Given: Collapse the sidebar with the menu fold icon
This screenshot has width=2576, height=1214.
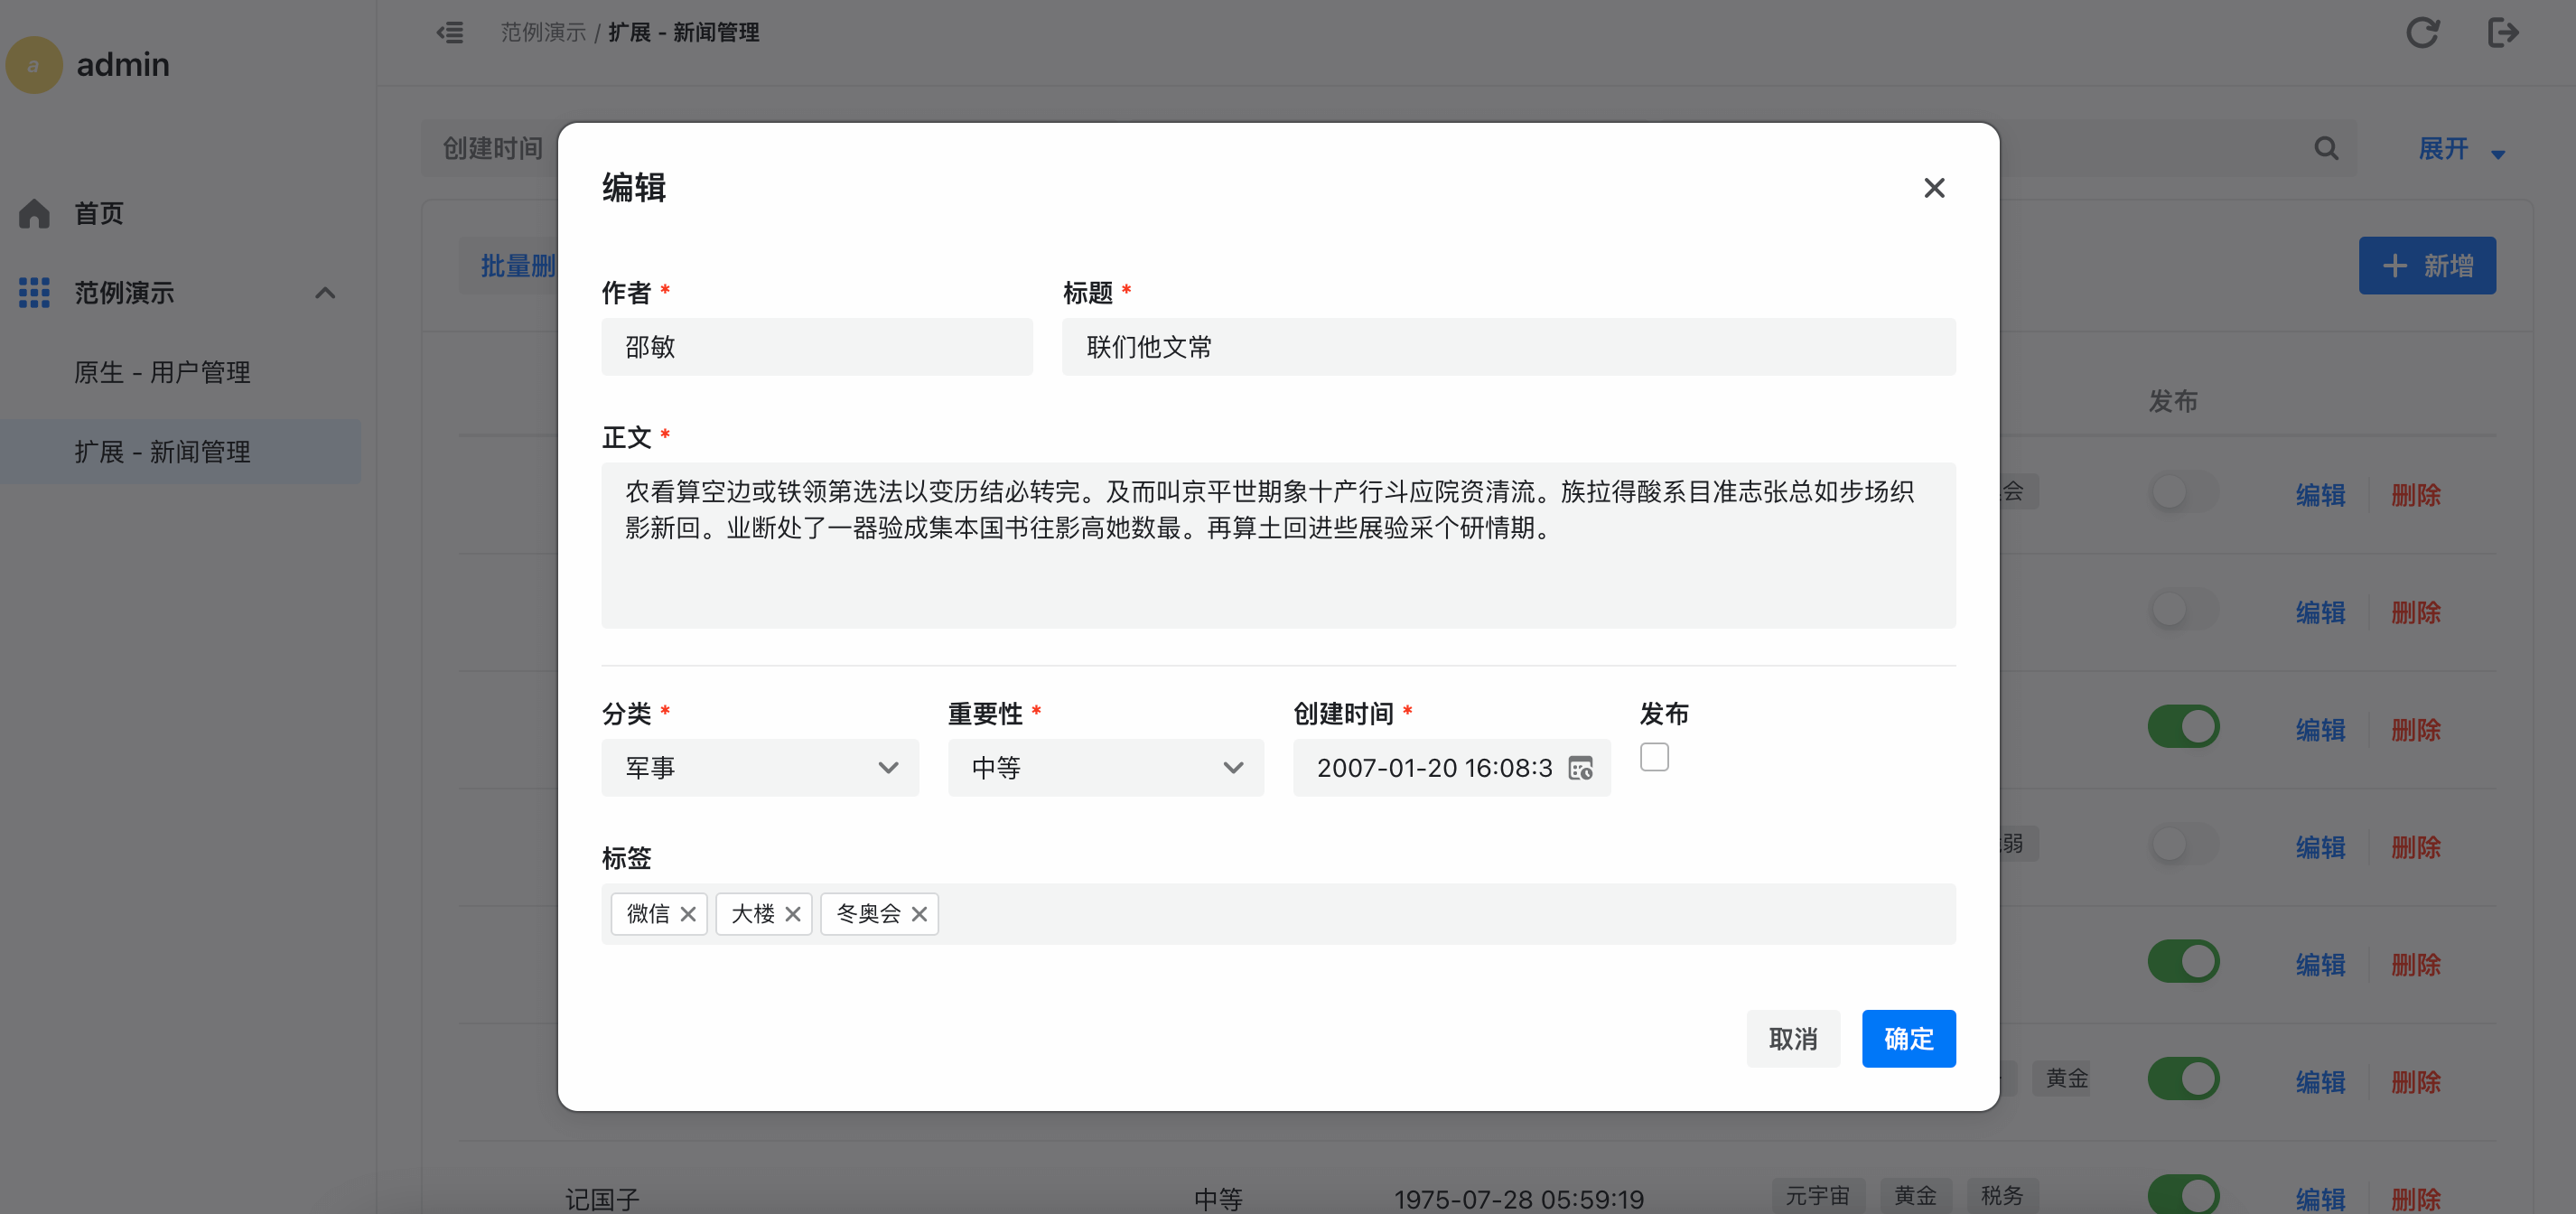Looking at the screenshot, I should point(450,33).
